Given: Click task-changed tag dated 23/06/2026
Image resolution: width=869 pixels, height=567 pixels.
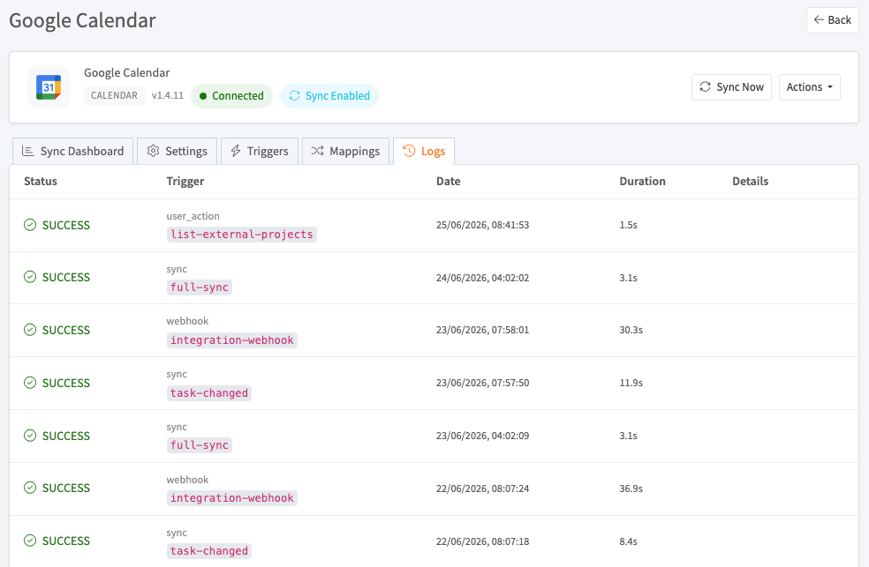Looking at the screenshot, I should tap(209, 393).
